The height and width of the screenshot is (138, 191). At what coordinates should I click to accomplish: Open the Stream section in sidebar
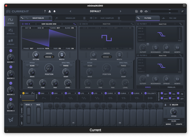[x=11, y=42]
